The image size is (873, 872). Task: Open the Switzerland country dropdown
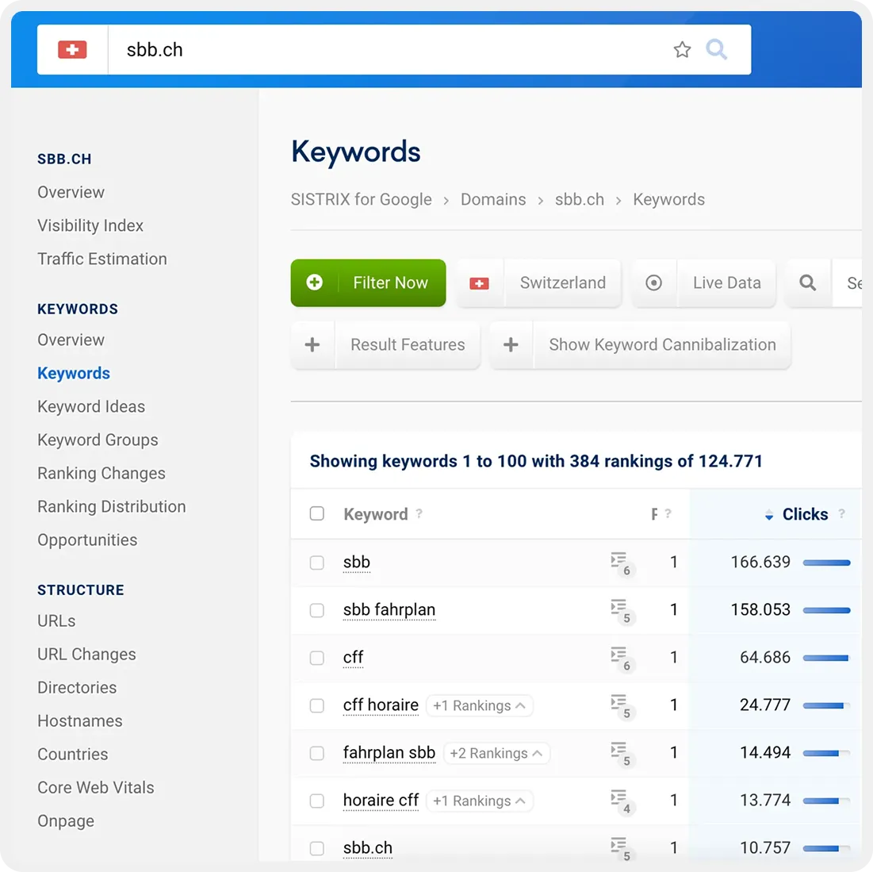point(539,283)
